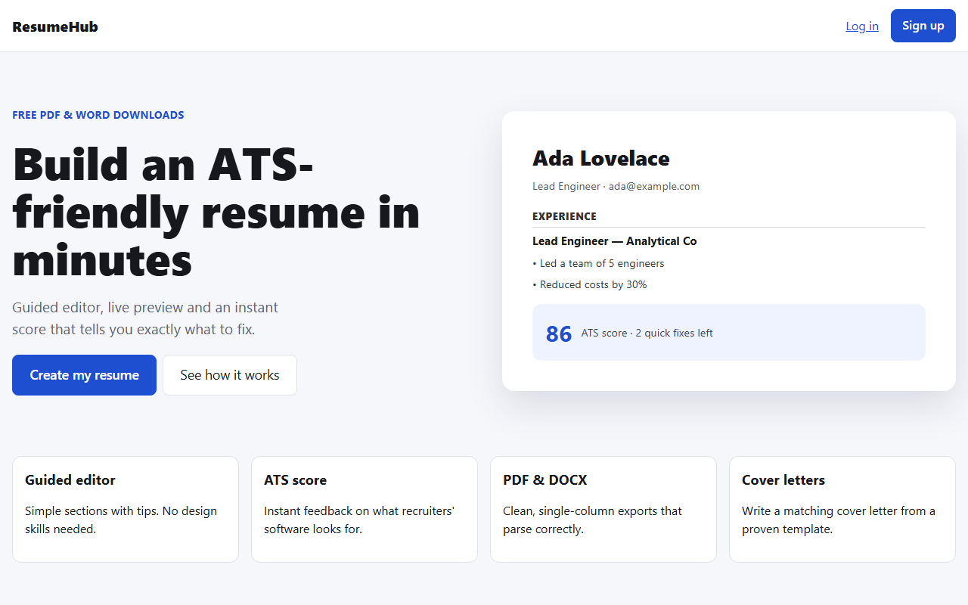968x605 pixels.
Task: Click the text about 2 quick fixes left
Action: coord(647,333)
